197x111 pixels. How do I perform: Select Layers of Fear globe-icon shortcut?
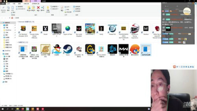(x=68, y=29)
